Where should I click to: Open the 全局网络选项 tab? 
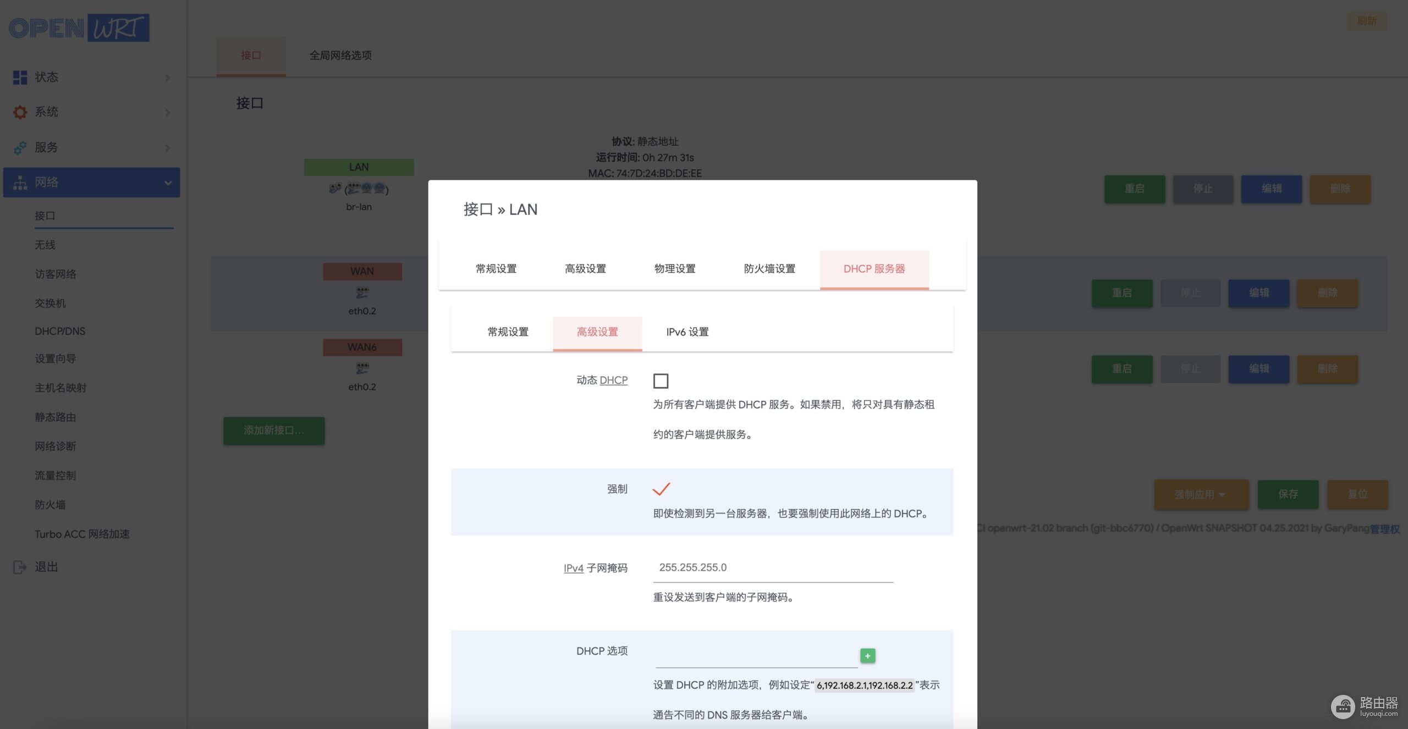pos(340,56)
